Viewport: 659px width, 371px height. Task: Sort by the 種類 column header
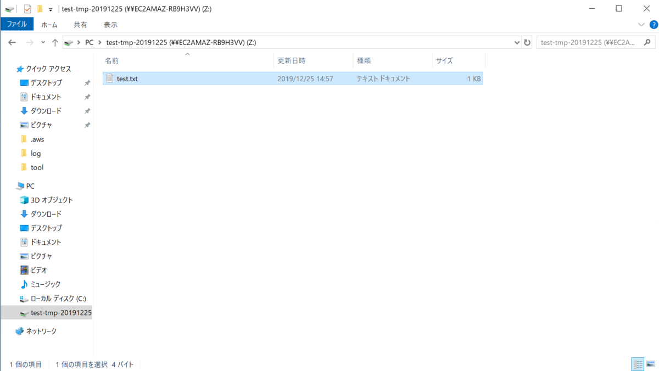tap(364, 60)
